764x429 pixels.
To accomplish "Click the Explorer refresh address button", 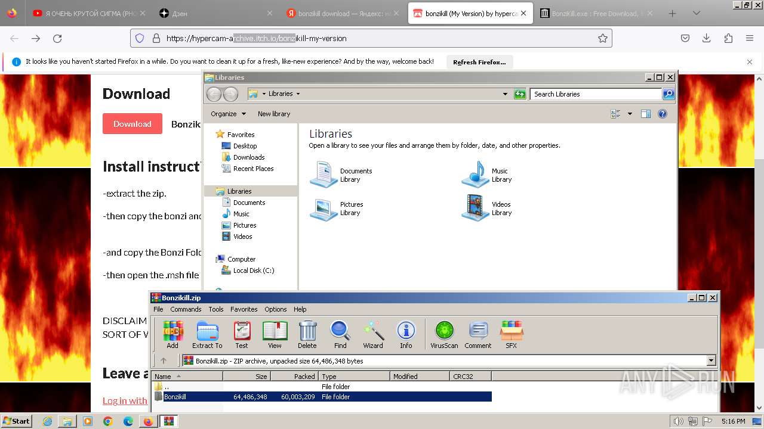I will [520, 94].
